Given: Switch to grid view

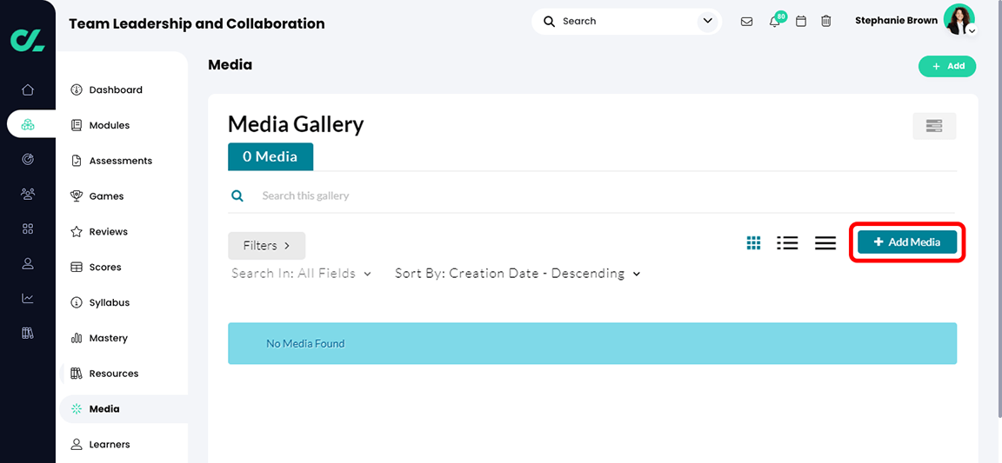Looking at the screenshot, I should coord(753,243).
